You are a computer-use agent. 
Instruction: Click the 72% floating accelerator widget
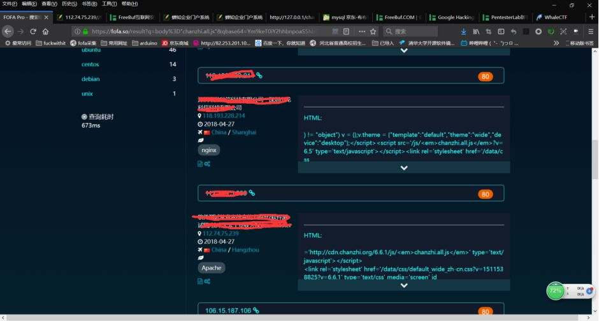coord(555,291)
